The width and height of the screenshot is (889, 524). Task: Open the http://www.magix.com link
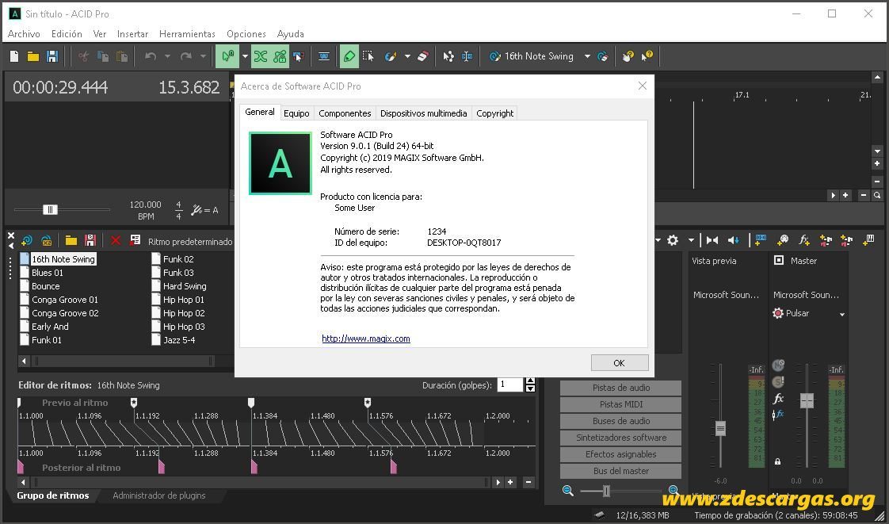[366, 338]
